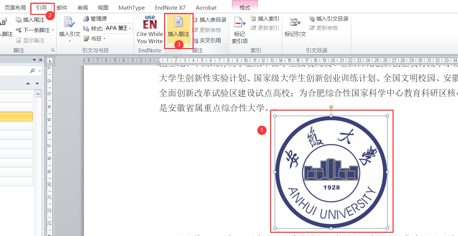
Task: Click Cross-reference (交叉引用)
Action: 207,41
